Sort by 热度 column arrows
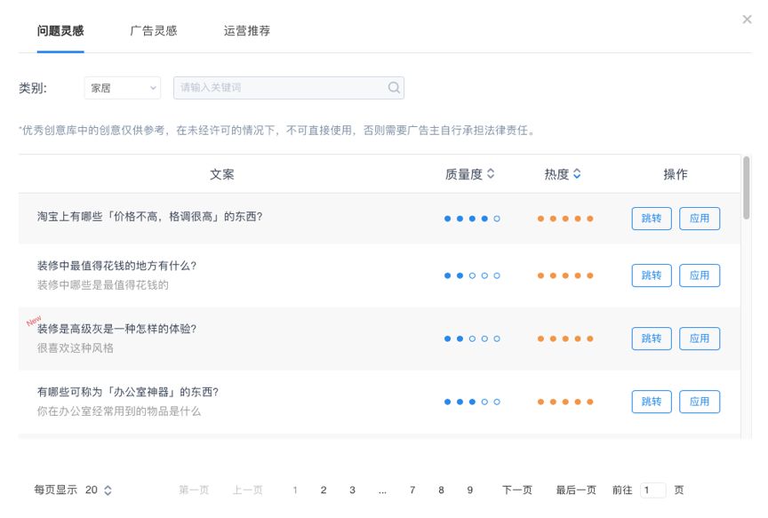 click(577, 174)
